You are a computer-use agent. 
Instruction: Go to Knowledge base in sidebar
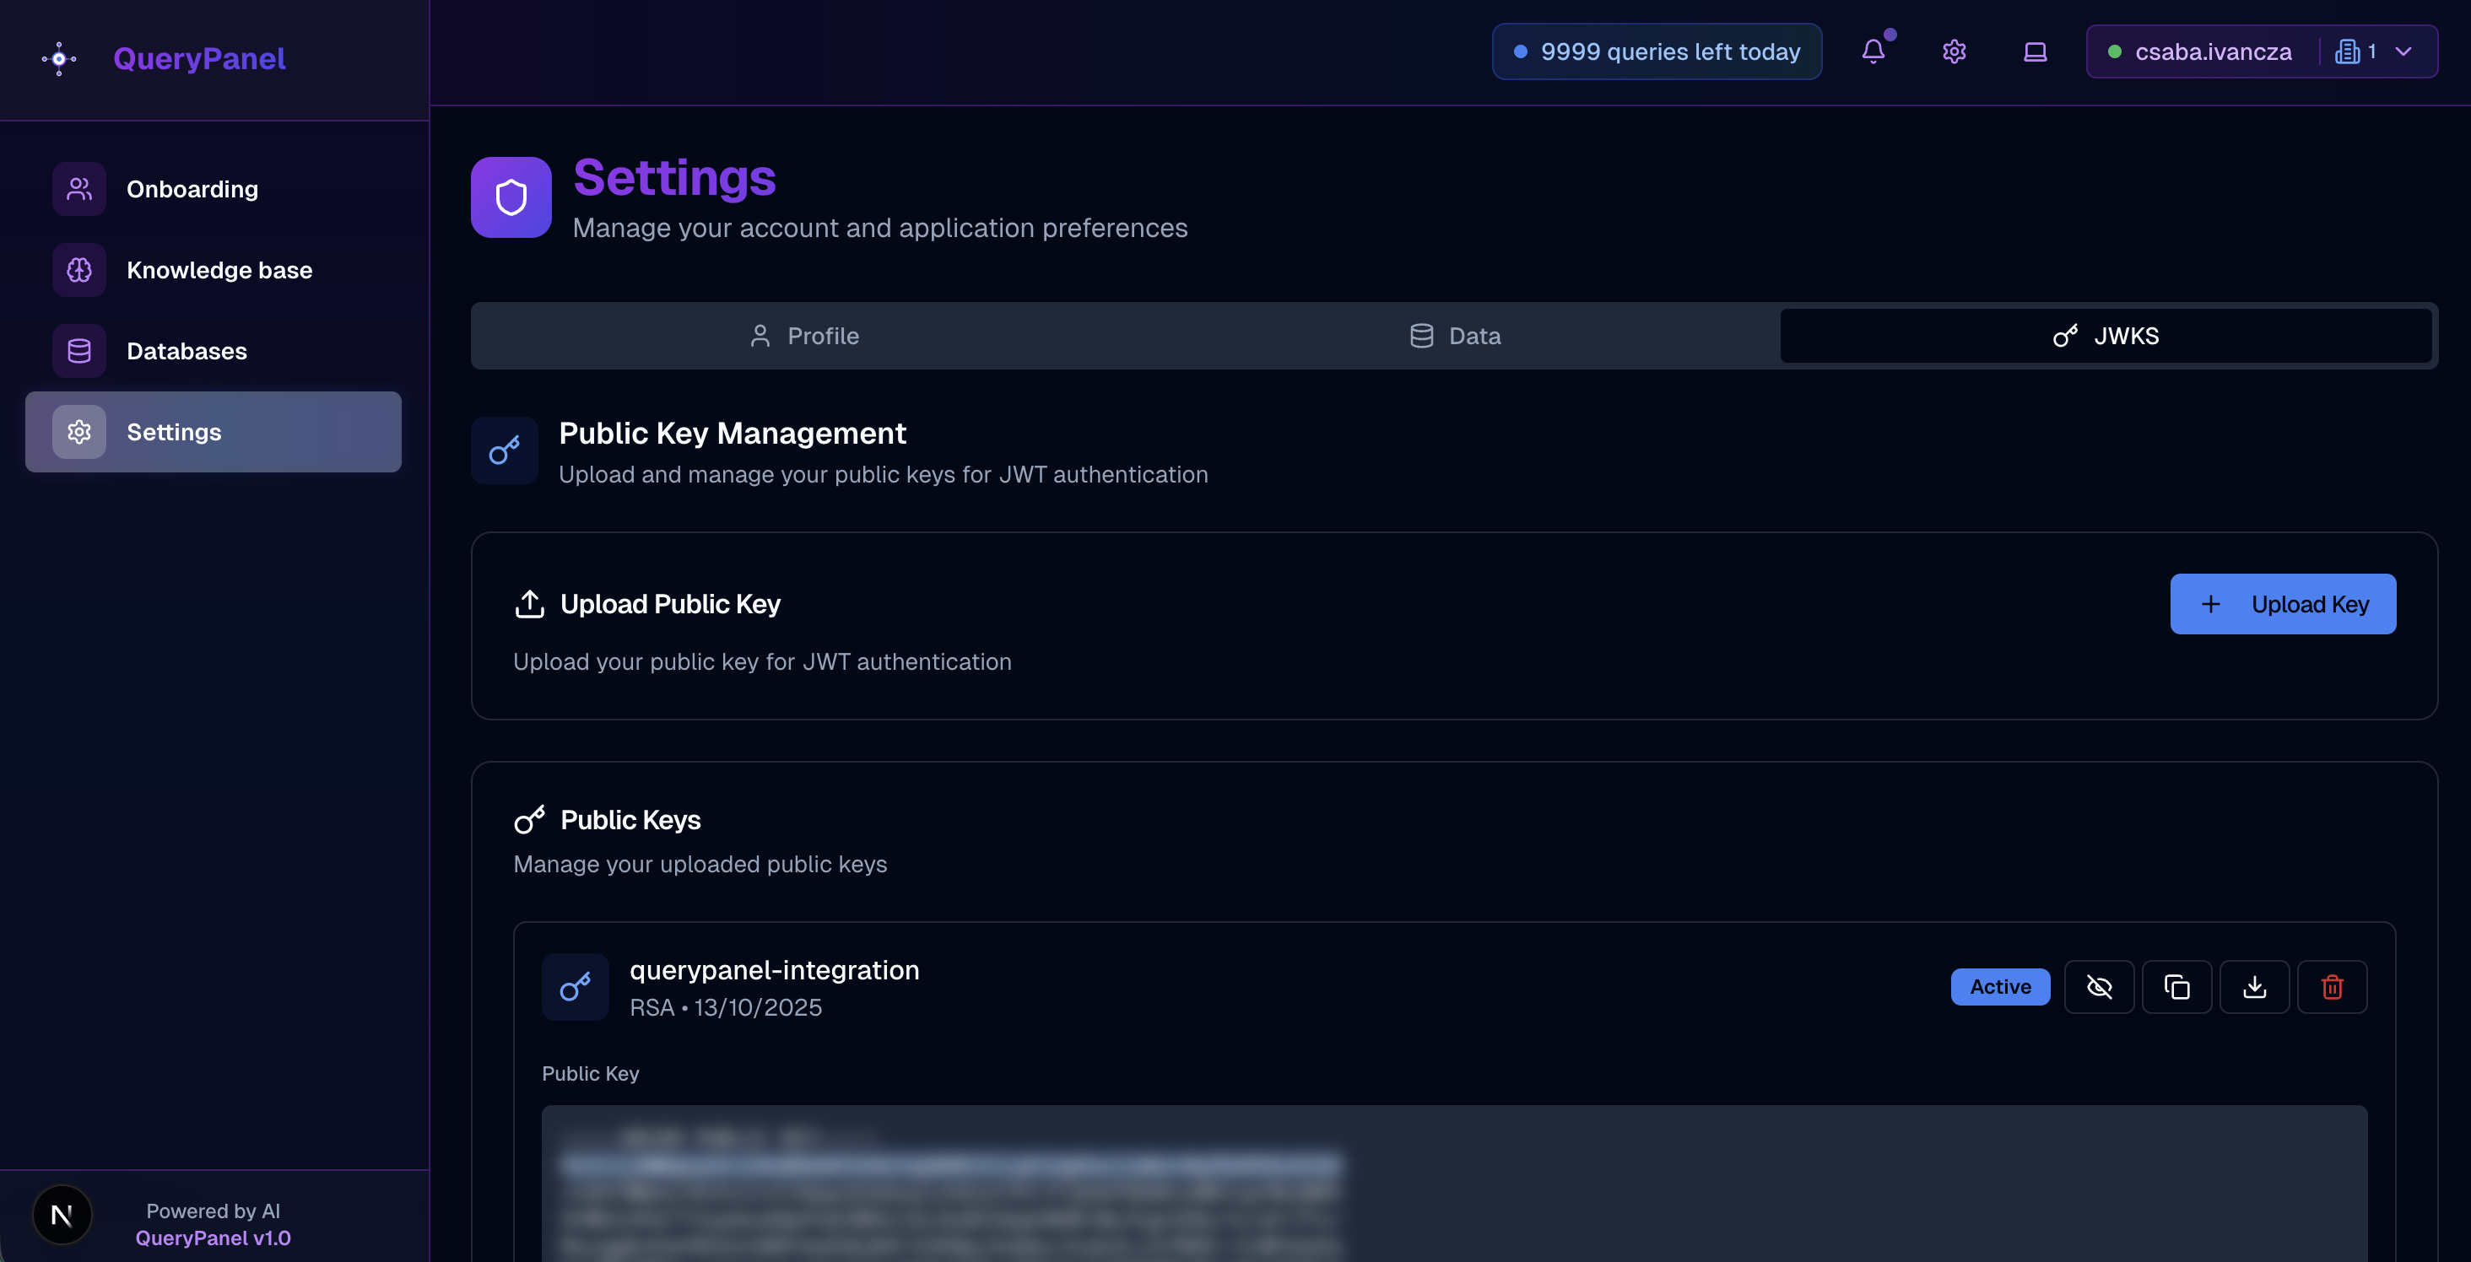(219, 271)
